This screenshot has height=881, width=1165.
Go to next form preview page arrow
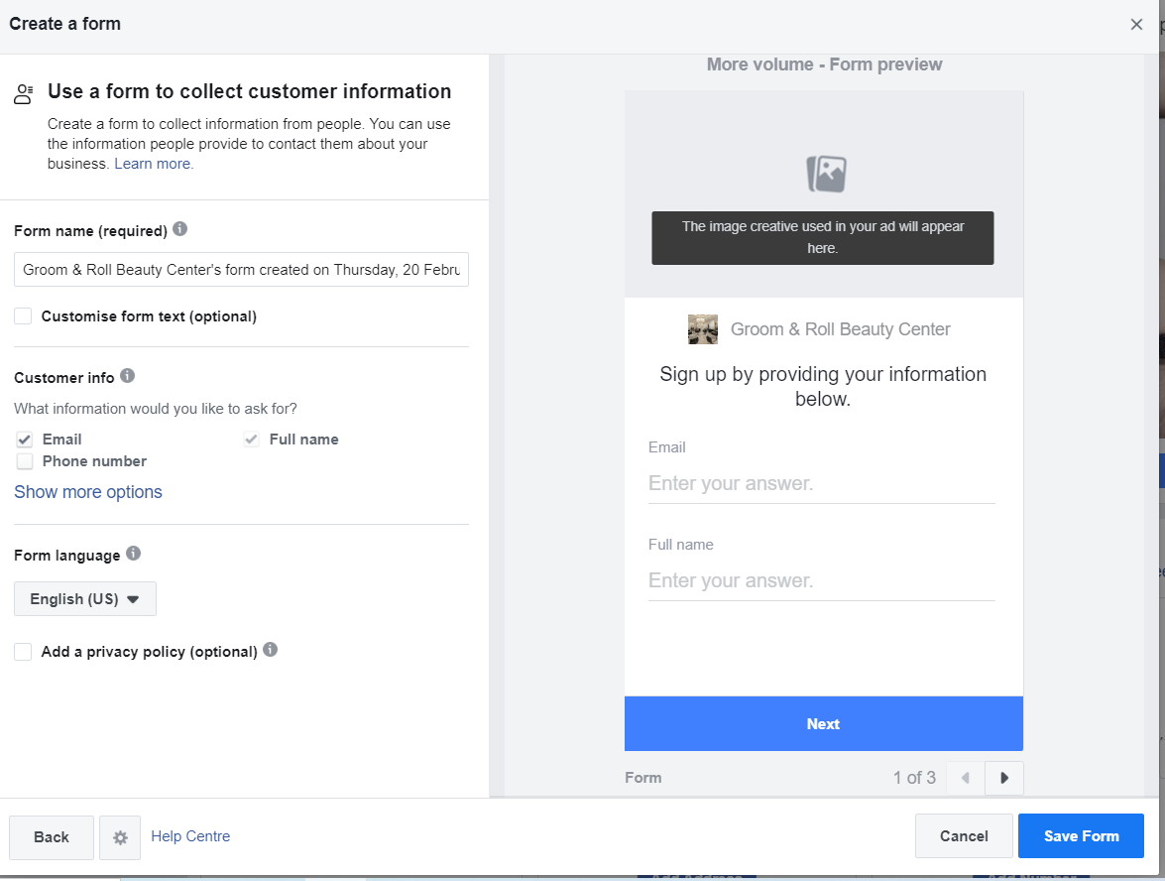[x=1003, y=778]
